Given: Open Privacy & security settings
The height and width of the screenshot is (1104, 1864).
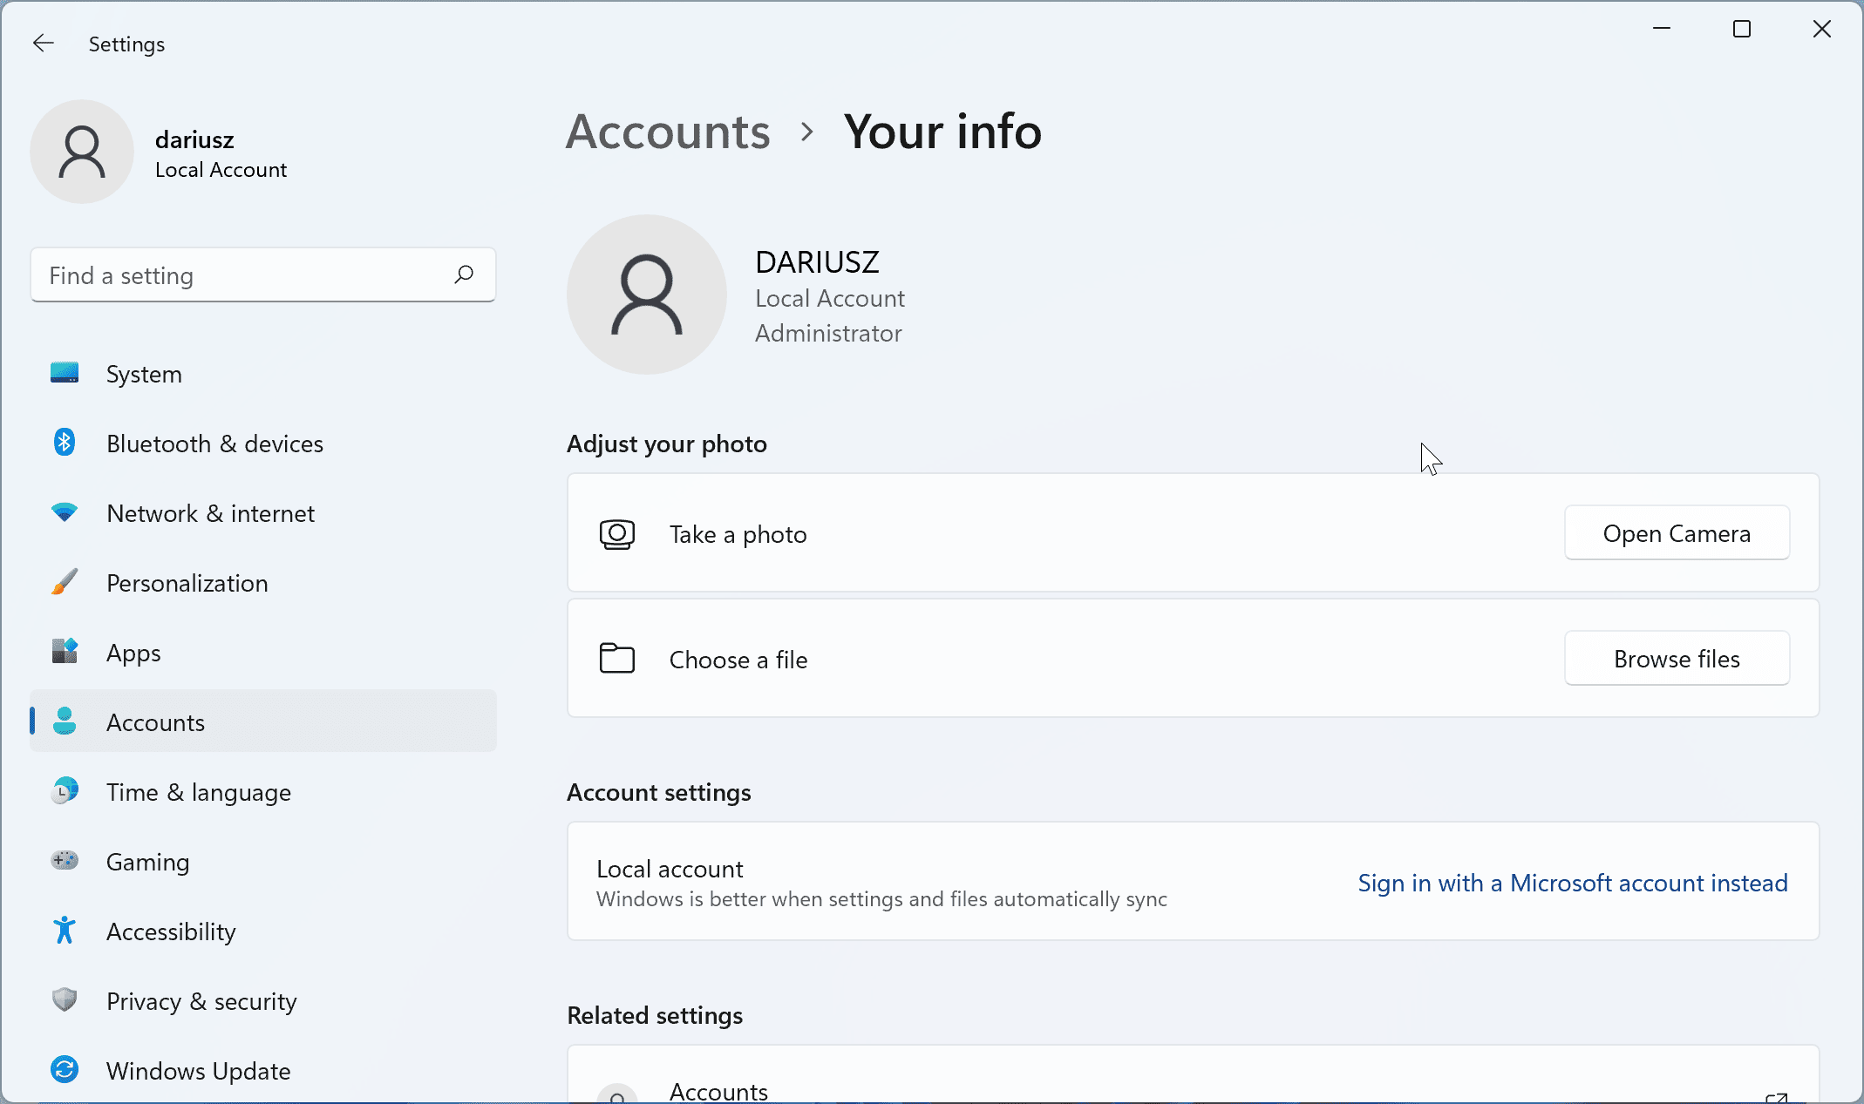Looking at the screenshot, I should tap(263, 1001).
